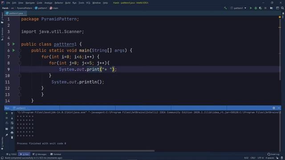The image size is (285, 160).
Task: Click the tool windows icon in the status bar corner
Action: pos(2,158)
